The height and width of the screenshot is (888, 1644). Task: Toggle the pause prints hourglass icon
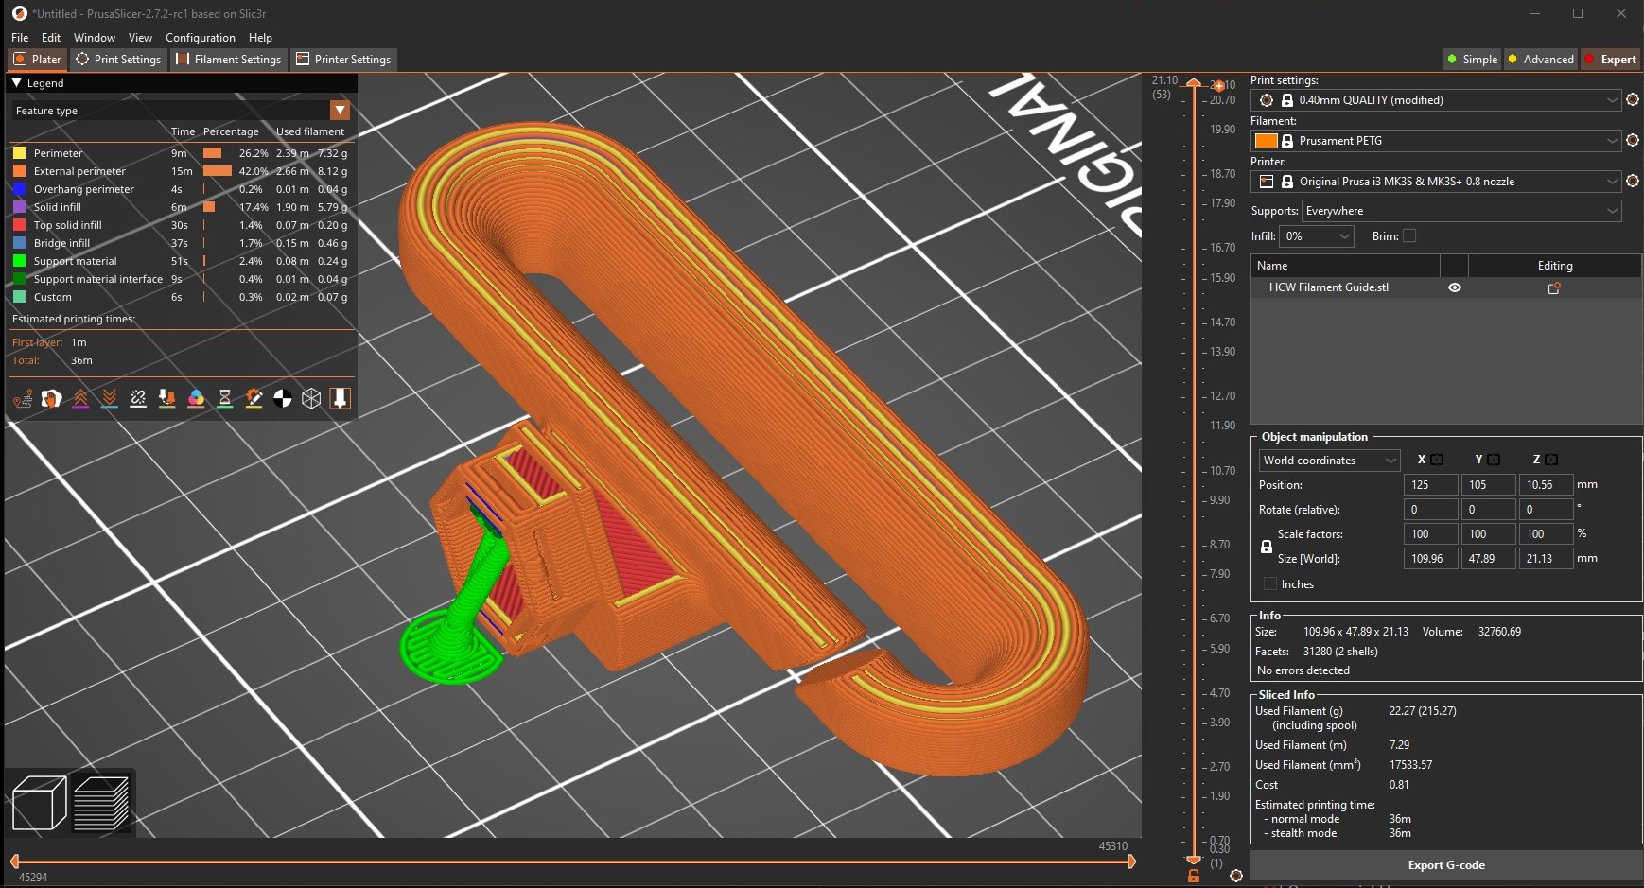tap(224, 398)
